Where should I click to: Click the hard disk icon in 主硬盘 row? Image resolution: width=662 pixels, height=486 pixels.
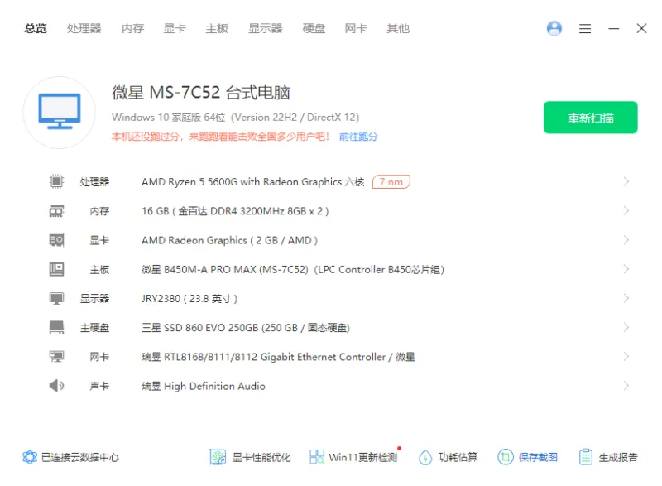[x=56, y=327]
